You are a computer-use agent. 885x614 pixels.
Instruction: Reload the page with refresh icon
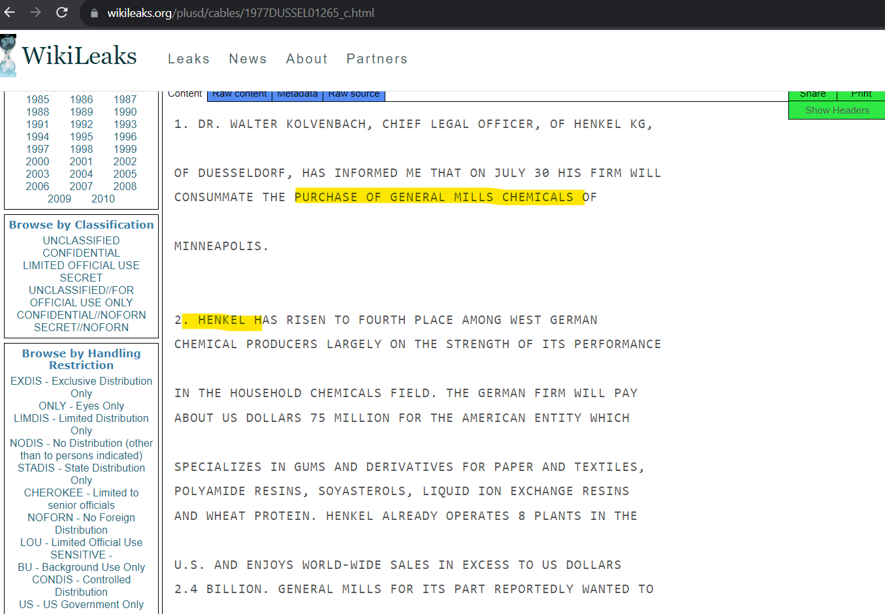(x=61, y=12)
